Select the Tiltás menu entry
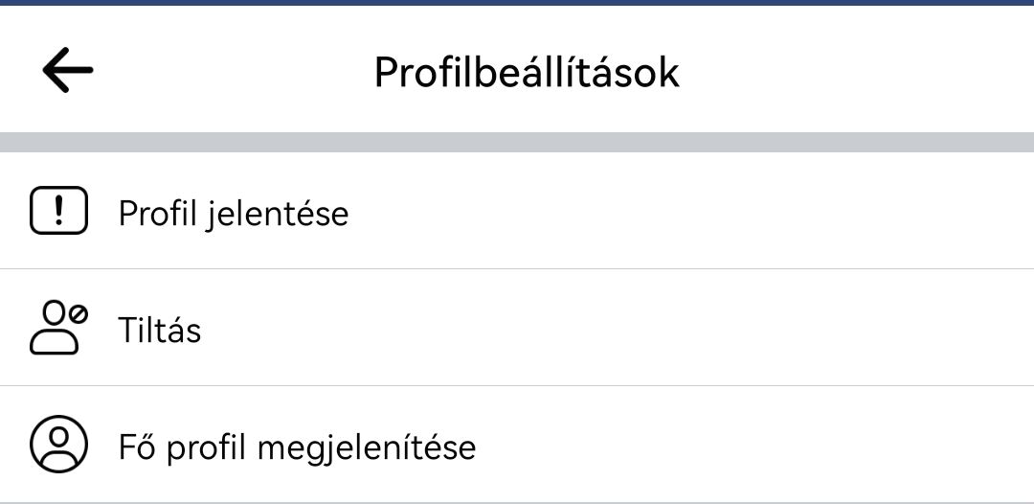This screenshot has width=1034, height=504. (x=160, y=330)
